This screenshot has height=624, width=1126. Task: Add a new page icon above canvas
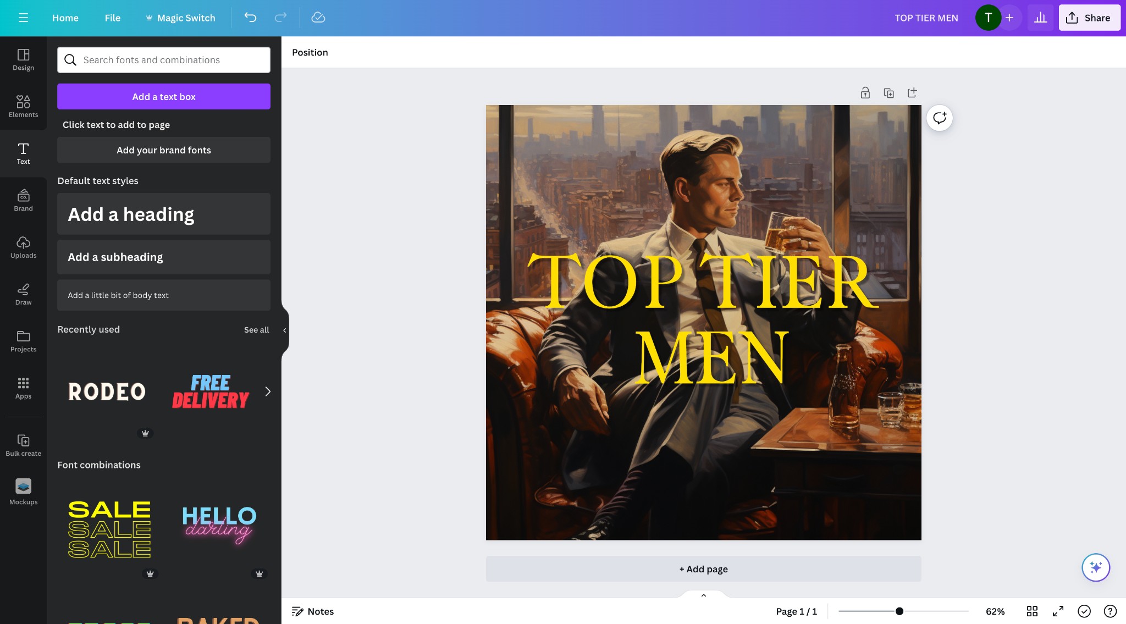point(912,93)
